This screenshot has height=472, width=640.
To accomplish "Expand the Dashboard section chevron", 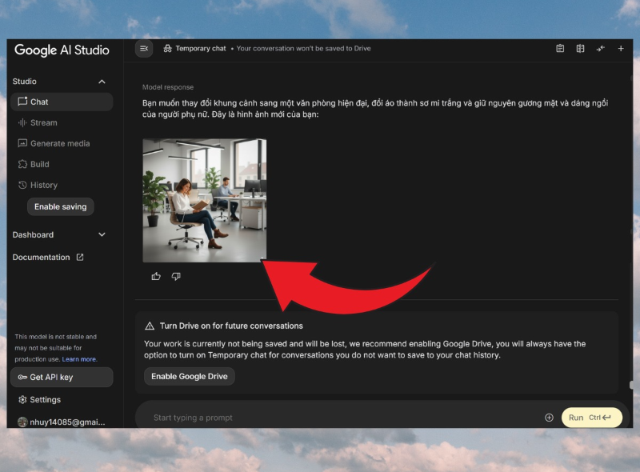I will [x=102, y=234].
